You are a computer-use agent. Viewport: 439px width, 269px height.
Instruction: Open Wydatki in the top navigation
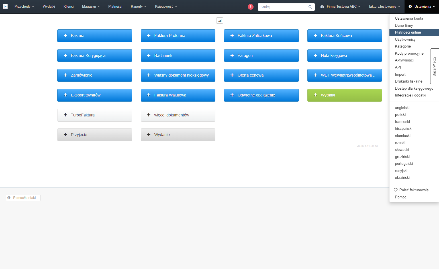pyautogui.click(x=49, y=7)
